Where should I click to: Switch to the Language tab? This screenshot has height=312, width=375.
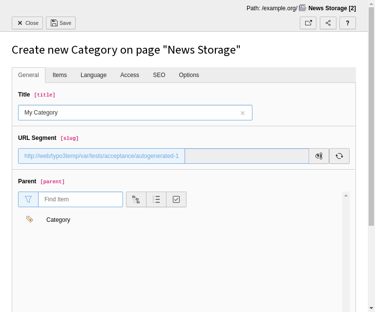93,75
